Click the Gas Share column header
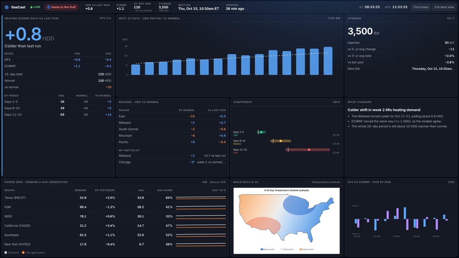This screenshot has width=459, height=258. pos(165,190)
